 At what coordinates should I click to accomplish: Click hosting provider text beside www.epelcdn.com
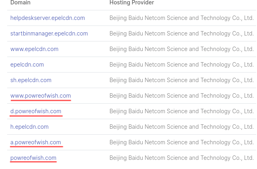181,49
